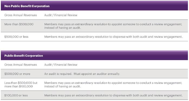The height and width of the screenshot is (101, 189).
Task: Click the Non Public Benefit Corporation header
Action: coord(27,6)
